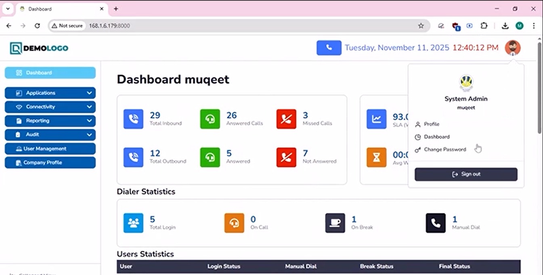This screenshot has width=543, height=275.
Task: Open the user avatar menu in header
Action: (x=512, y=48)
